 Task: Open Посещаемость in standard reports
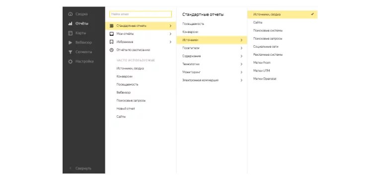click(x=193, y=24)
